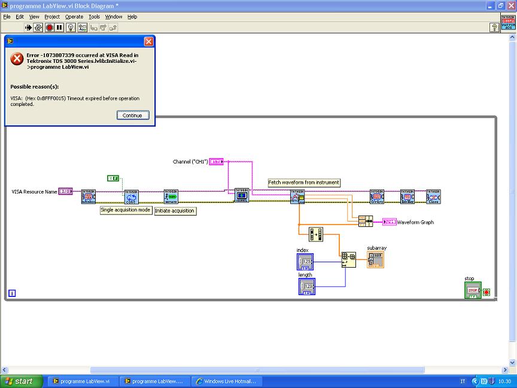Click the Step Over toolbar icon
Image resolution: width=517 pixels, height=388 pixels.
coord(103,28)
